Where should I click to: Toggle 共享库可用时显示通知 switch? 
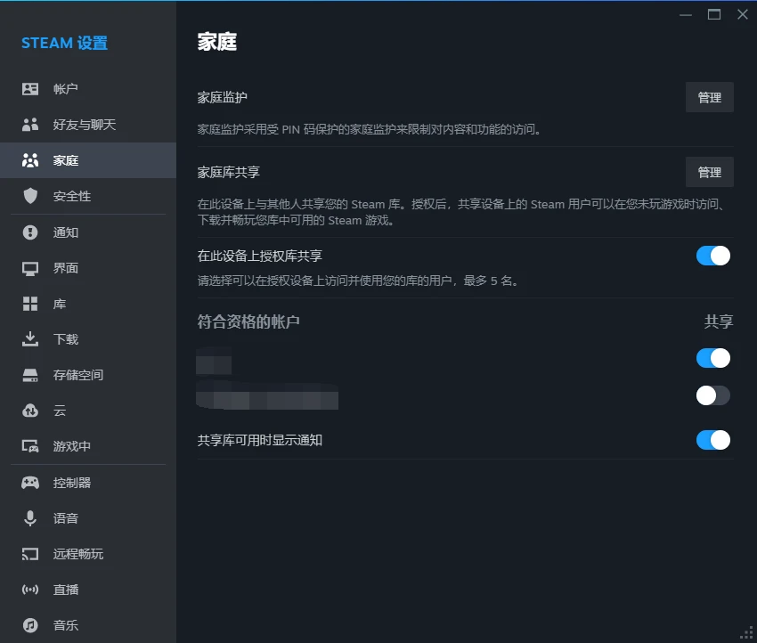713,440
